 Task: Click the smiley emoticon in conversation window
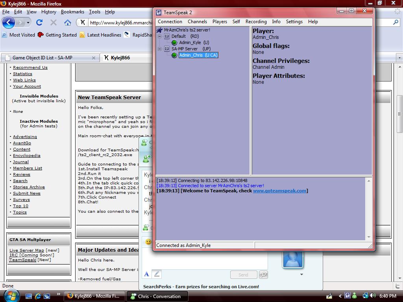(148, 242)
